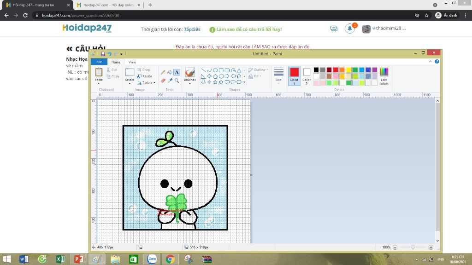472x265 pixels.
Task: Click Paint vertical scrollbar down arrow
Action: point(438,241)
